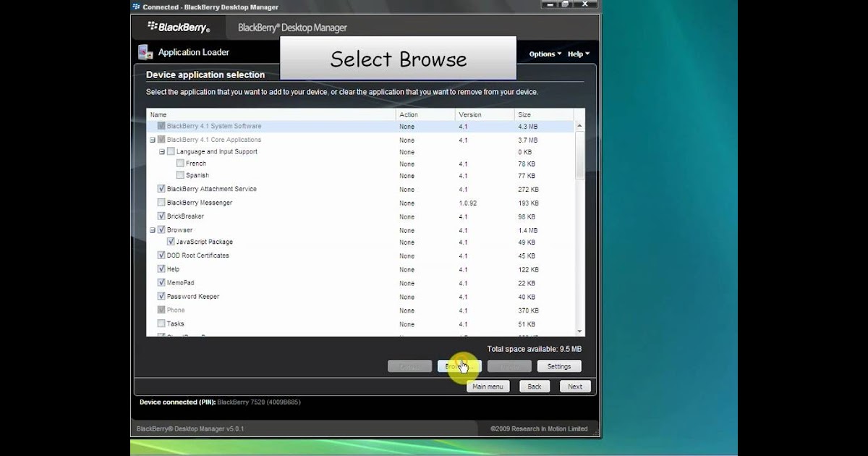Click version value 1.0.92
Screen dimensions: 868x456
[468, 203]
